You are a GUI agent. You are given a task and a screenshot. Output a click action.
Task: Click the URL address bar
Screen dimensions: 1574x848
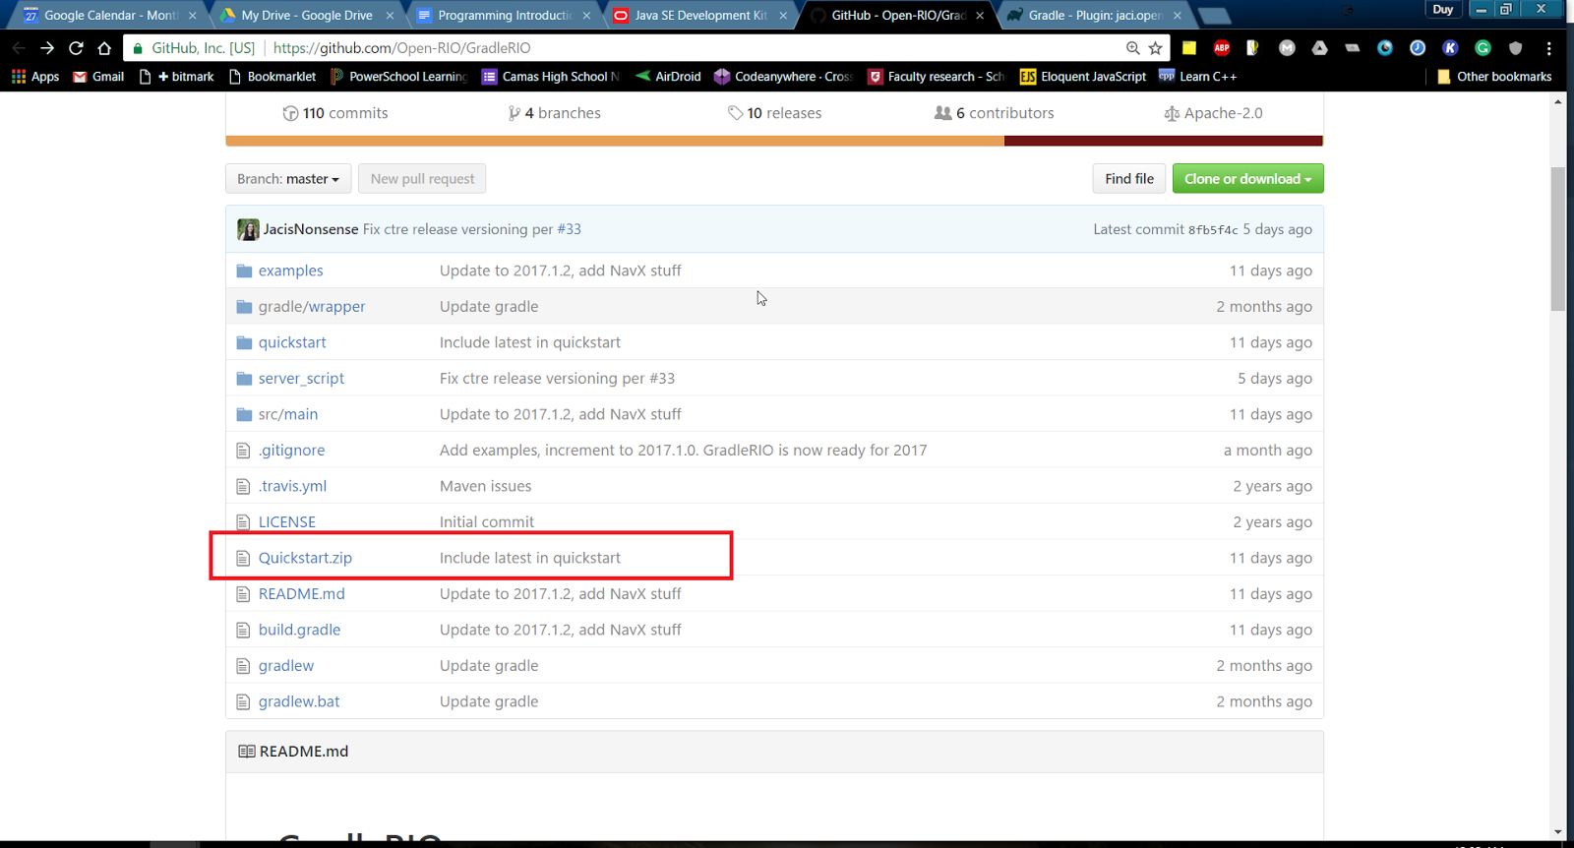689,47
